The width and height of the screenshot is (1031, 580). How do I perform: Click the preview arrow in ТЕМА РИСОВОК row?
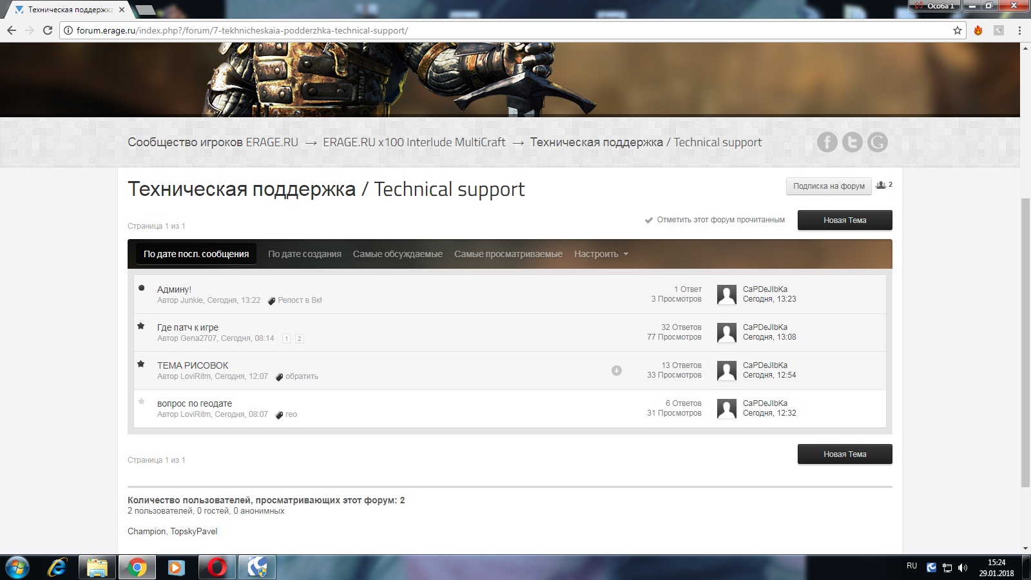pos(617,371)
